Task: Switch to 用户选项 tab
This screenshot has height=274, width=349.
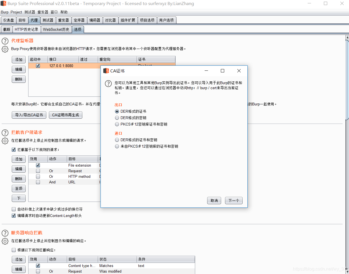Action: tap(166, 20)
